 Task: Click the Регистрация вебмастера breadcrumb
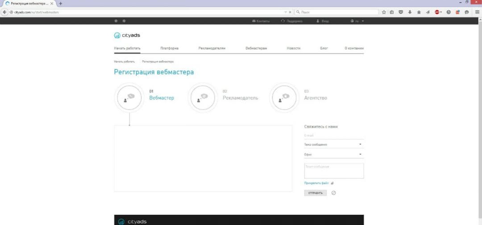[x=158, y=62]
